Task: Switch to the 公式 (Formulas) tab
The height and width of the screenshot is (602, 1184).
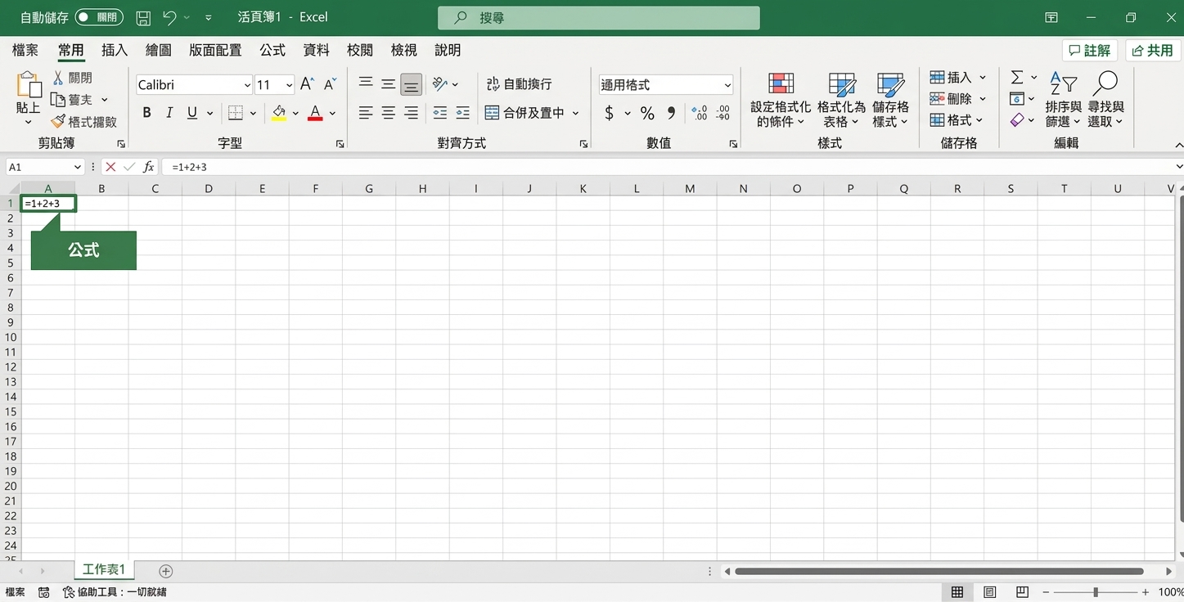Action: tap(272, 50)
